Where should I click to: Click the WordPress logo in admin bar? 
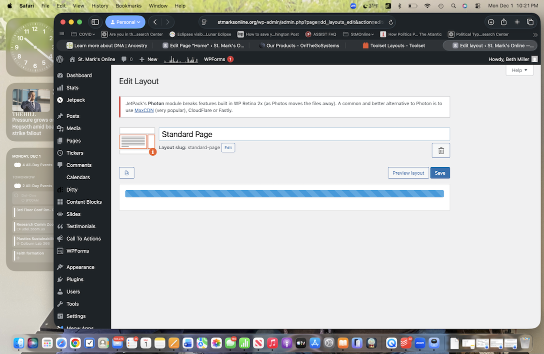[x=60, y=60]
